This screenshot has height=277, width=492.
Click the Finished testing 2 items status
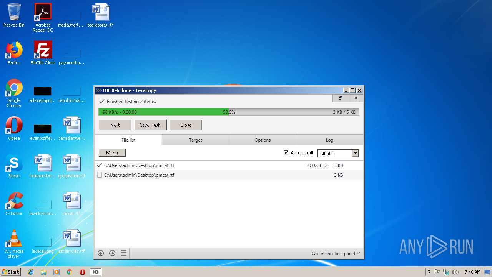coord(131,102)
